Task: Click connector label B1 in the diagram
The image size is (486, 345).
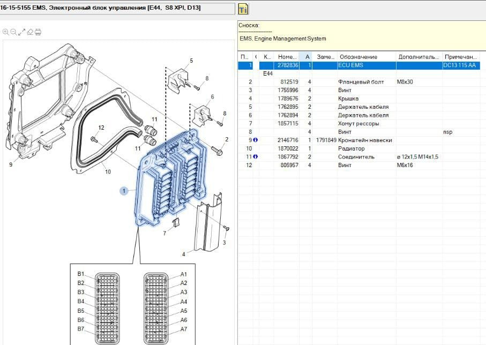Action: [x=81, y=274]
